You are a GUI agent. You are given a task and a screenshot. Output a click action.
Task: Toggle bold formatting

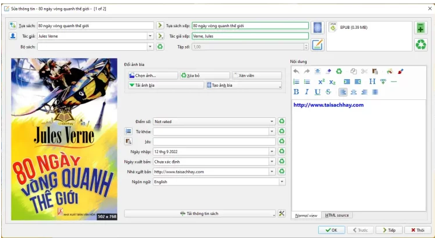pyautogui.click(x=296, y=92)
